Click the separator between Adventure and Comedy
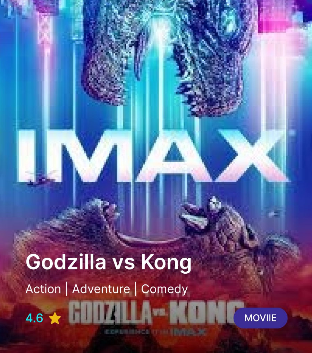Viewport: 312px width, 353px height. pos(136,289)
